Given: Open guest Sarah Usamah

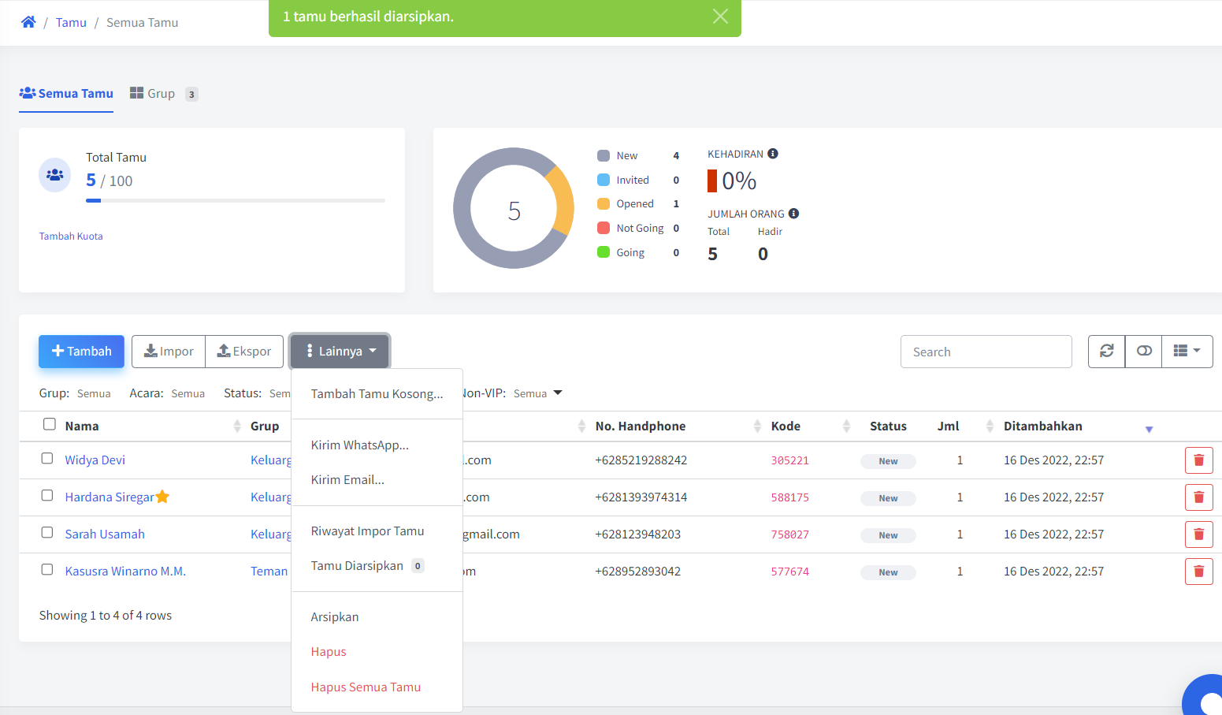Looking at the screenshot, I should pyautogui.click(x=105, y=534).
